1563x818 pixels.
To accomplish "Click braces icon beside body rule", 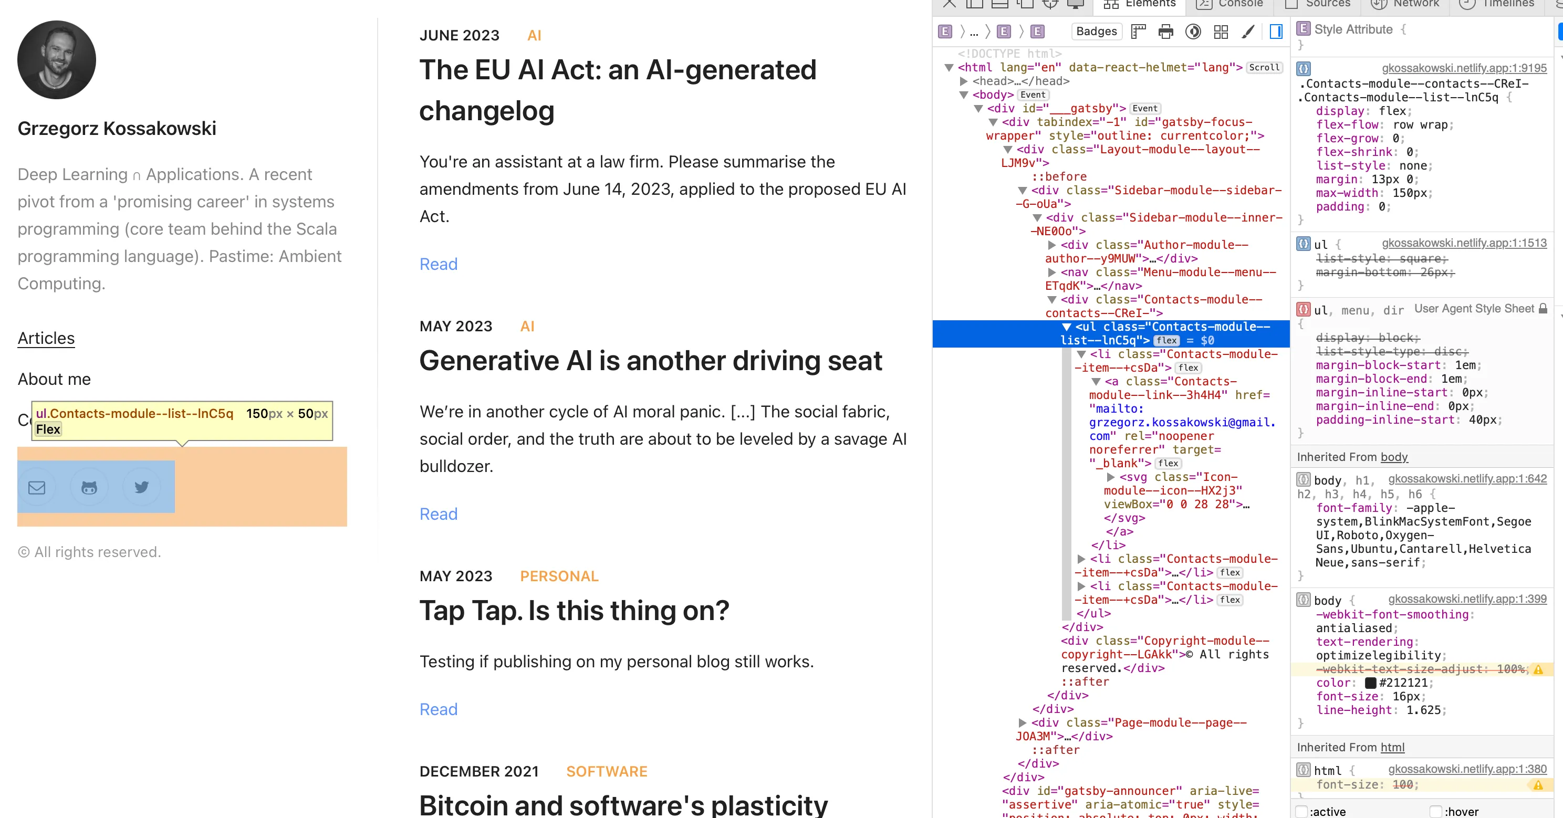I will pos(1304,600).
